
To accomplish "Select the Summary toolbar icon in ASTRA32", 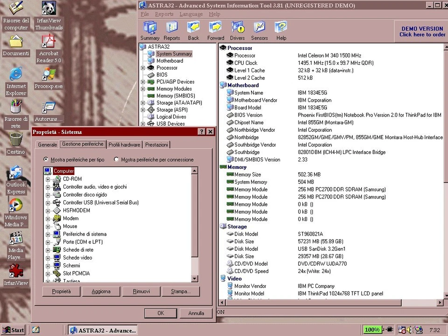I will point(150,28).
